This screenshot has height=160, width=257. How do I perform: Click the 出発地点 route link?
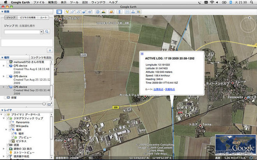pos(158,89)
